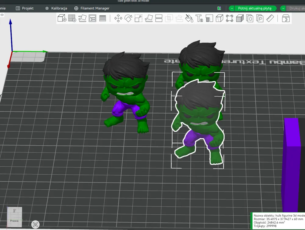The width and height of the screenshot is (305, 230).
Task: Collapse the sidebar with the arrow toggle
Action: (x=2, y=15)
